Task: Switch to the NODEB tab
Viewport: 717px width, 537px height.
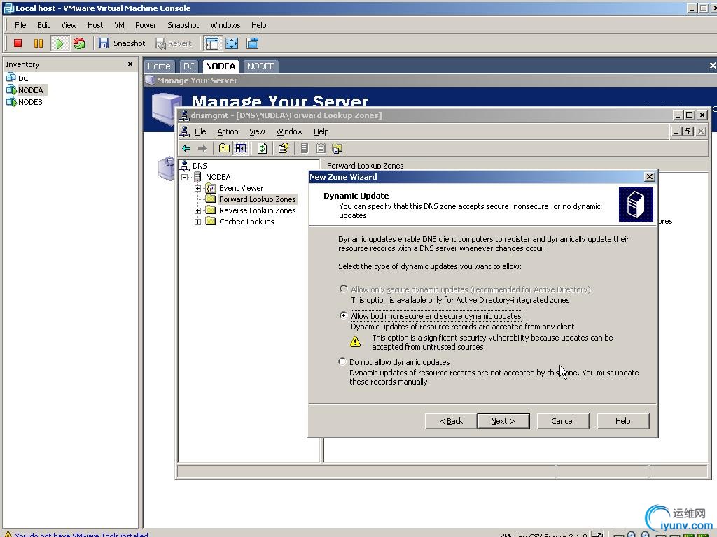Action: pyautogui.click(x=260, y=66)
